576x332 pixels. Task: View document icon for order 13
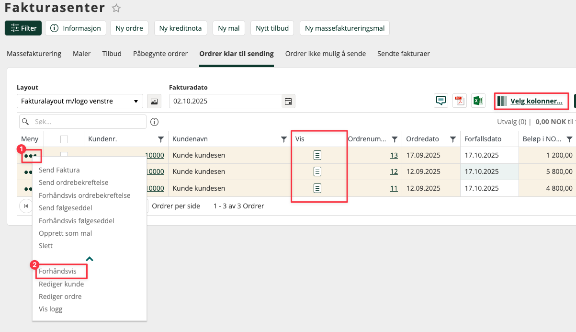[x=317, y=155]
